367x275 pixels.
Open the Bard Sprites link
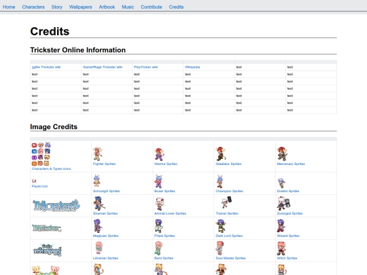(164, 258)
